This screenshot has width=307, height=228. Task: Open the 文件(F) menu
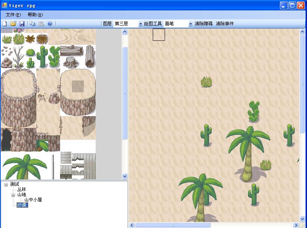(13, 15)
